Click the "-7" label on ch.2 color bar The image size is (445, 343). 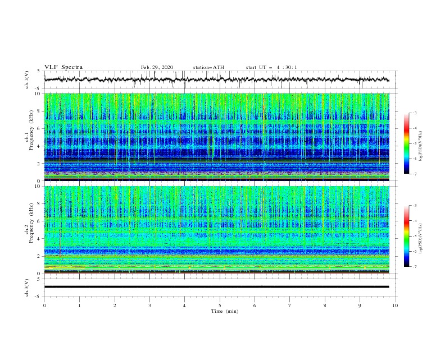click(414, 267)
